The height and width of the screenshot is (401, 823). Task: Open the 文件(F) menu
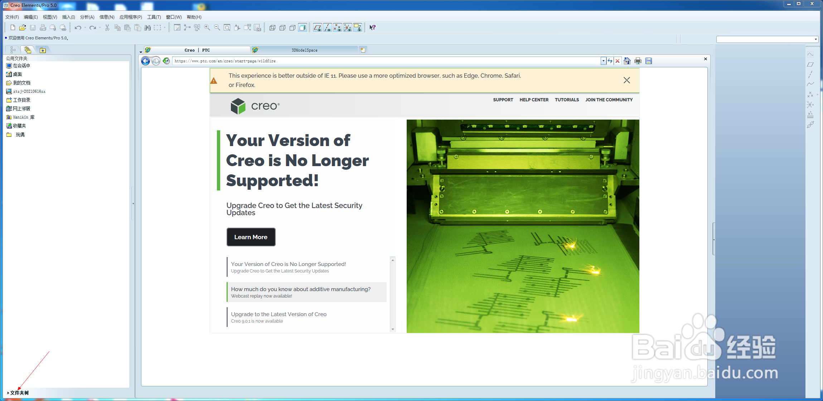pos(12,17)
